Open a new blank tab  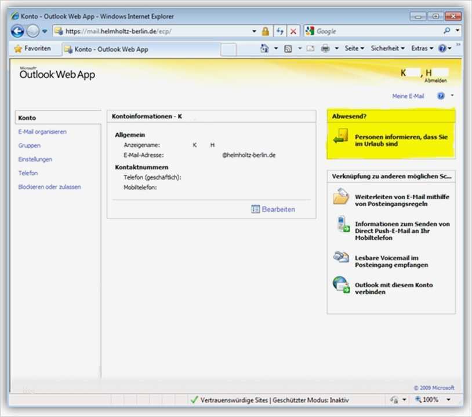(x=228, y=50)
